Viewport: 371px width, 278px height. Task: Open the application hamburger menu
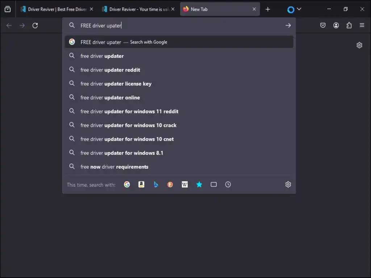(362, 25)
